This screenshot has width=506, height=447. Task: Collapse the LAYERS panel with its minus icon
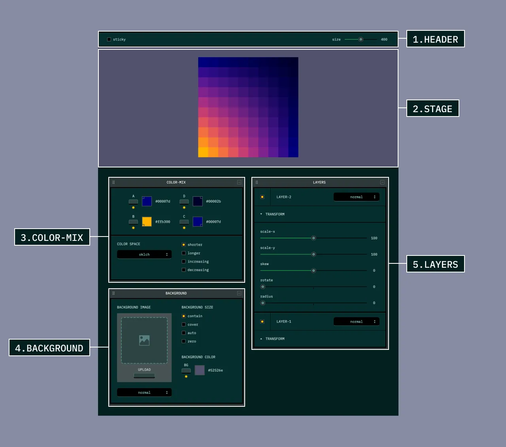click(382, 182)
